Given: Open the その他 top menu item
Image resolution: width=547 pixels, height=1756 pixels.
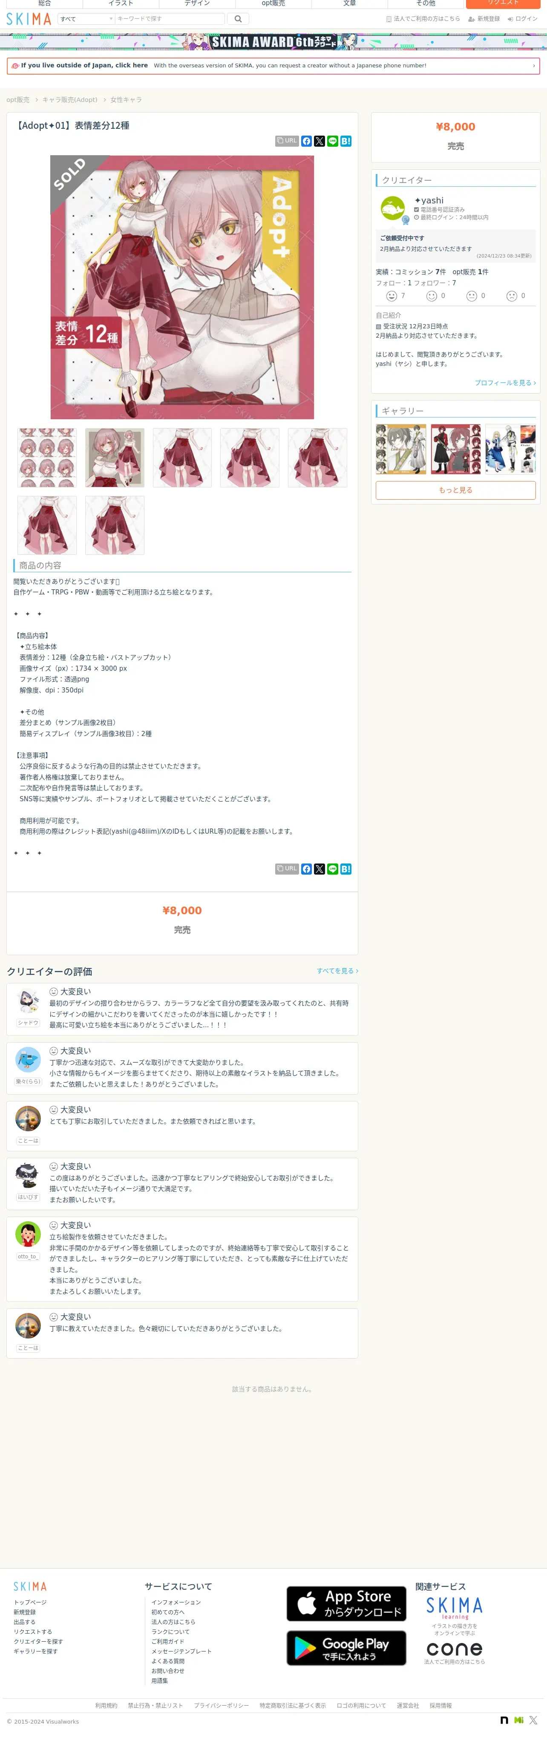Looking at the screenshot, I should click(x=426, y=3).
